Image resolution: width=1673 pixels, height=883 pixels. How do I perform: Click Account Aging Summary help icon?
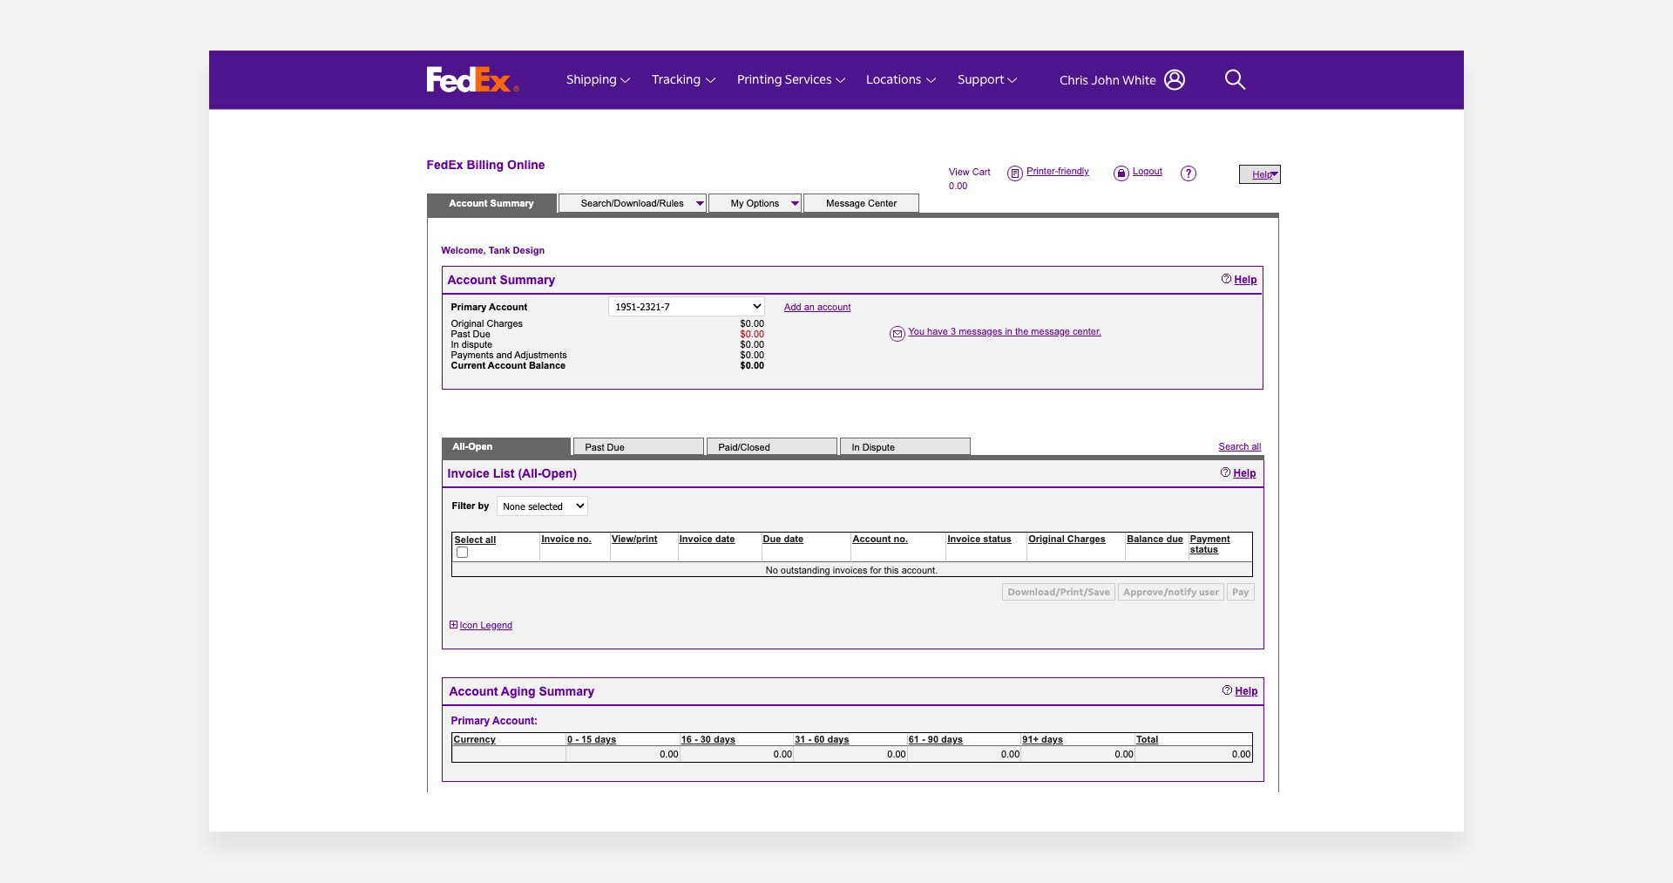pos(1227,690)
